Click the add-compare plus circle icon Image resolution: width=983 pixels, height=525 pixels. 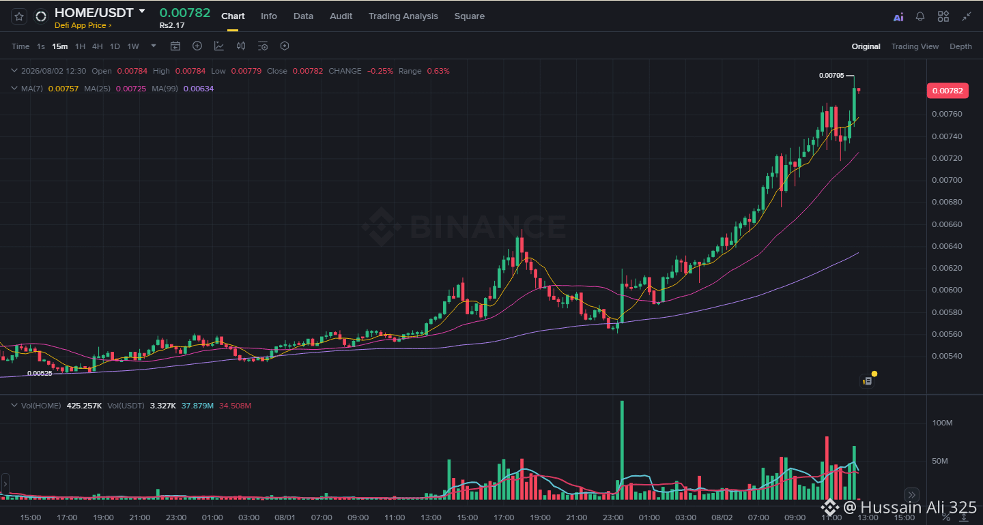coord(197,46)
